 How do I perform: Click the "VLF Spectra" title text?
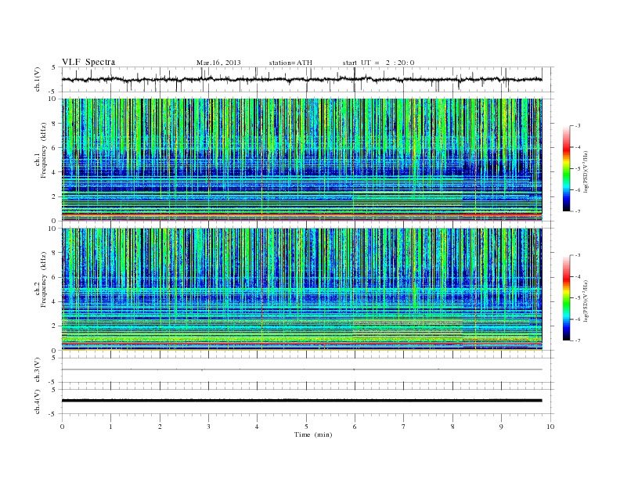88,62
